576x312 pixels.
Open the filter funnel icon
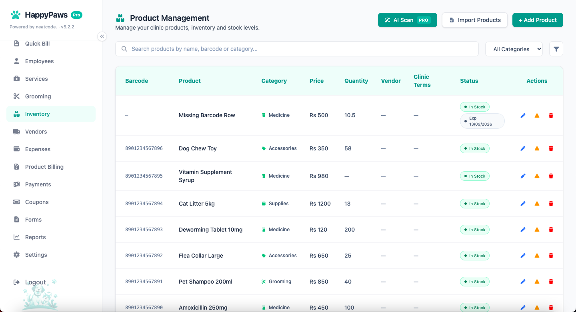pyautogui.click(x=556, y=49)
